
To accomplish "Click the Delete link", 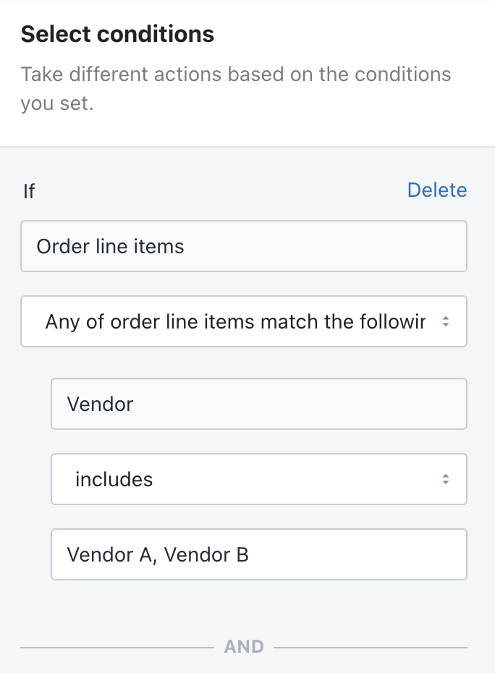I will (436, 190).
